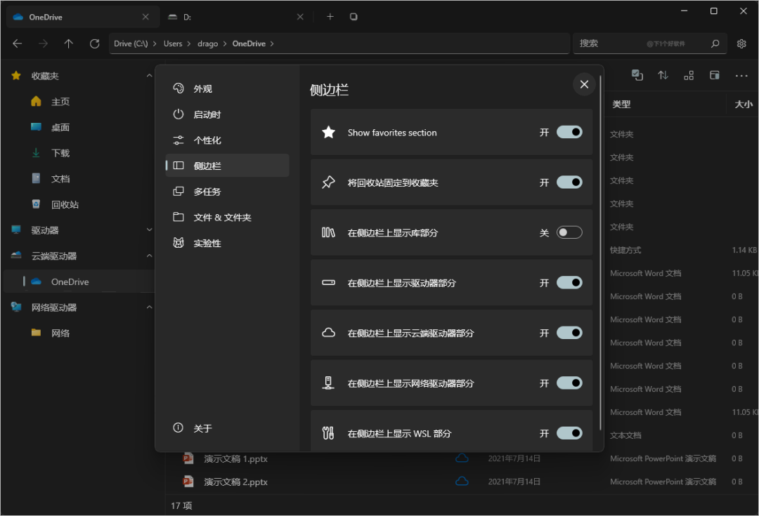The height and width of the screenshot is (516, 759).
Task: Turn off 在侧边栏上显示云端驱动器部分 toggle
Action: pyautogui.click(x=569, y=333)
